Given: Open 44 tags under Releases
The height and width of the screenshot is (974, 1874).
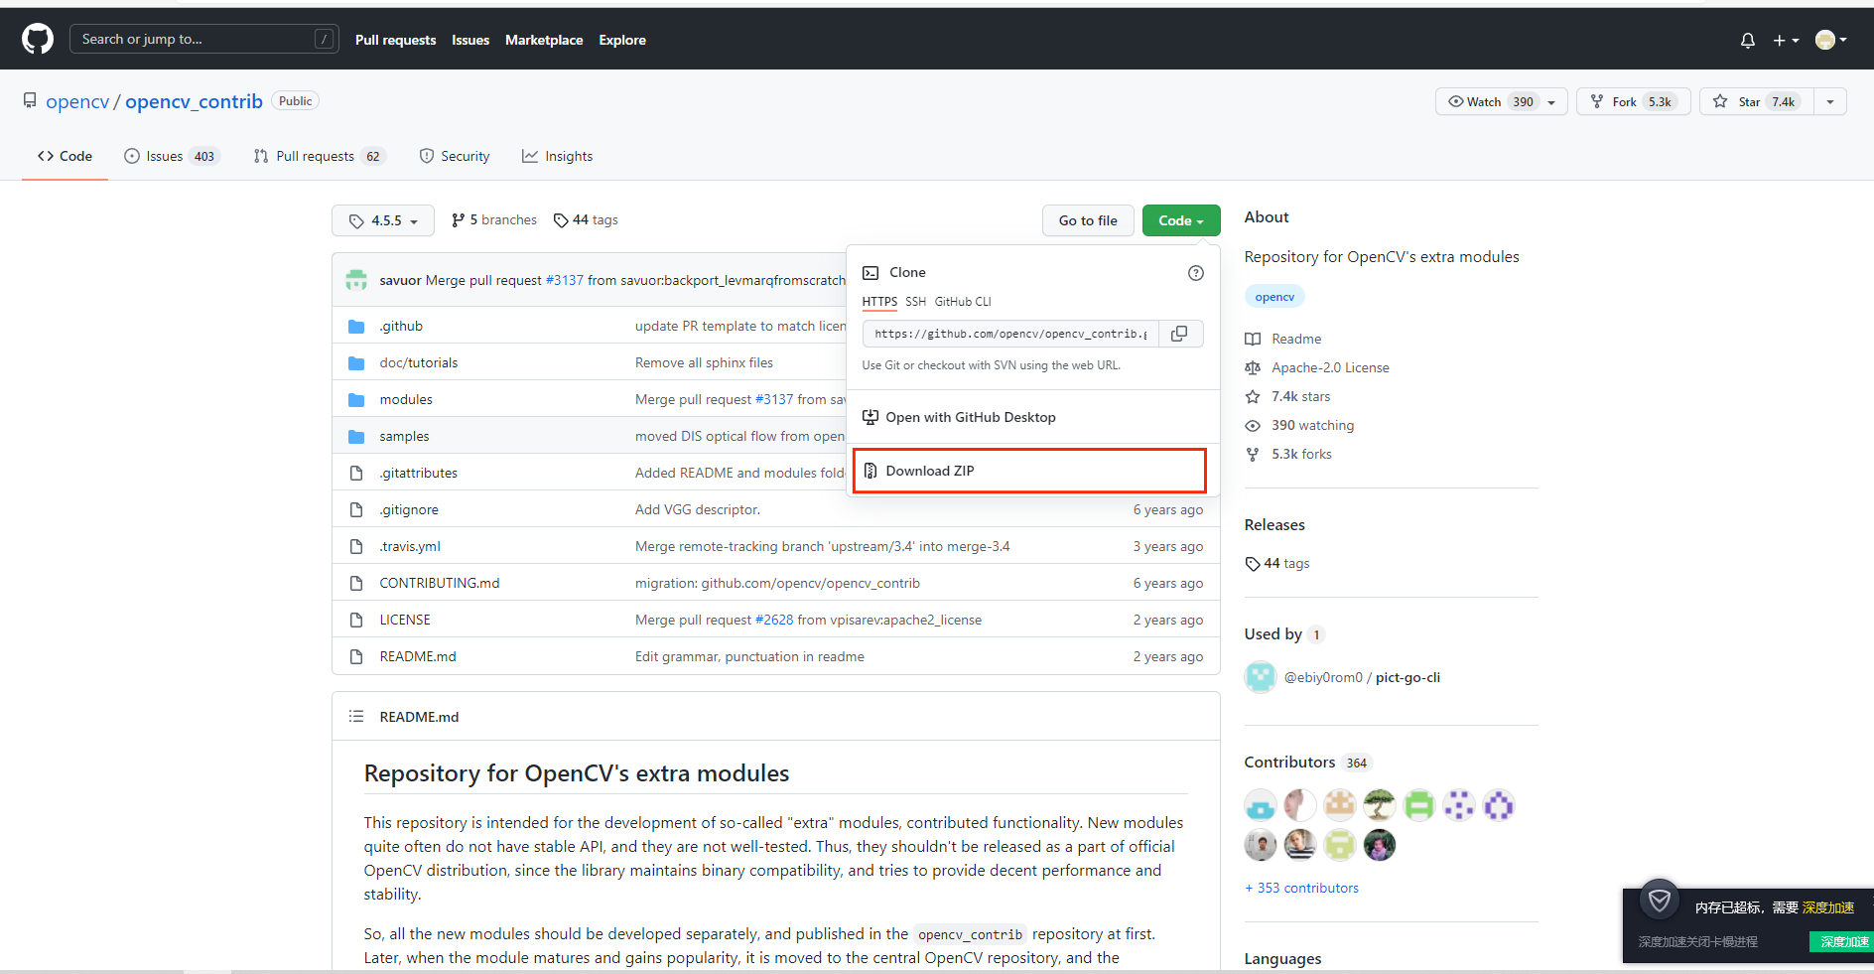Looking at the screenshot, I should click(1277, 563).
